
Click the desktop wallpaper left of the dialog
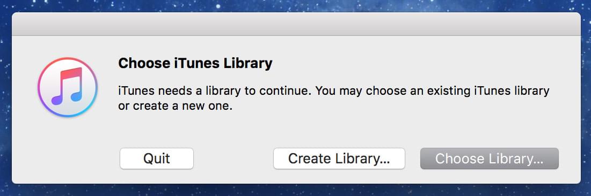click(x=5, y=98)
